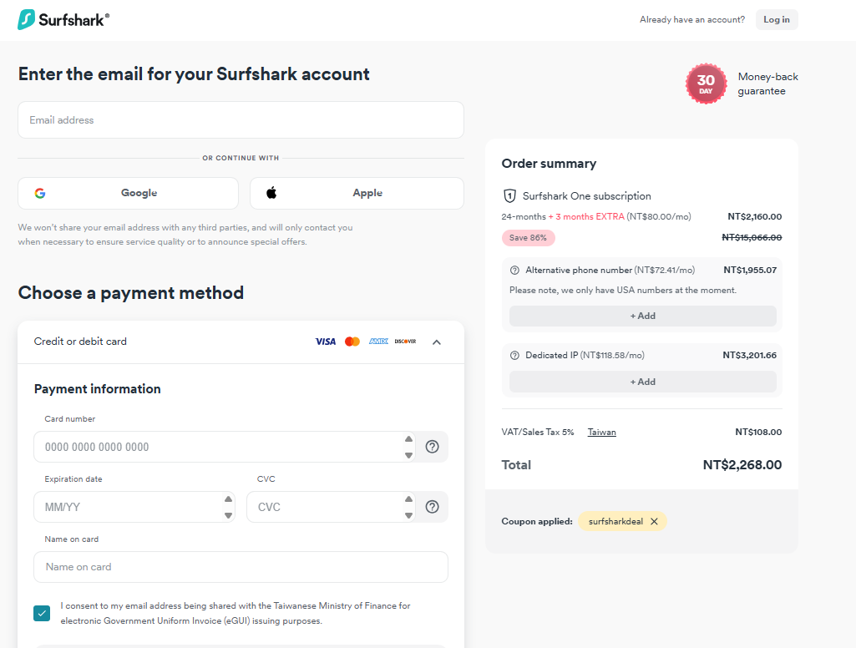This screenshot has height=648, width=856.
Task: Collapse the Credit or debit card section
Action: 436,342
